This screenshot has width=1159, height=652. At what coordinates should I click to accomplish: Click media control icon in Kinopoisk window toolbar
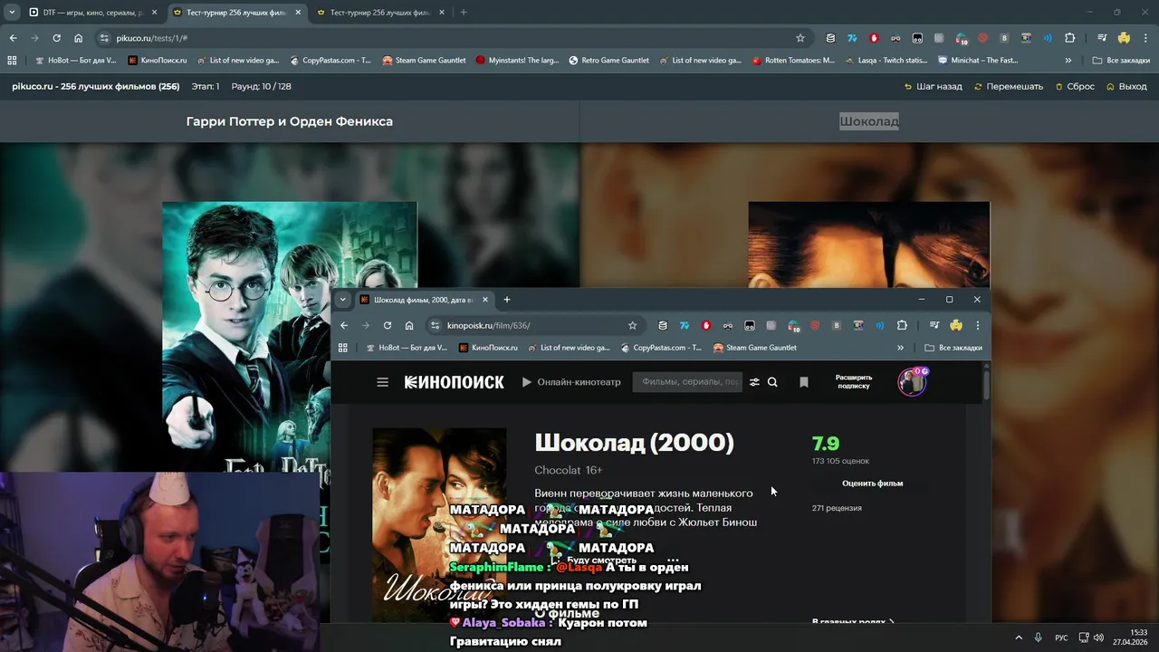(x=934, y=326)
